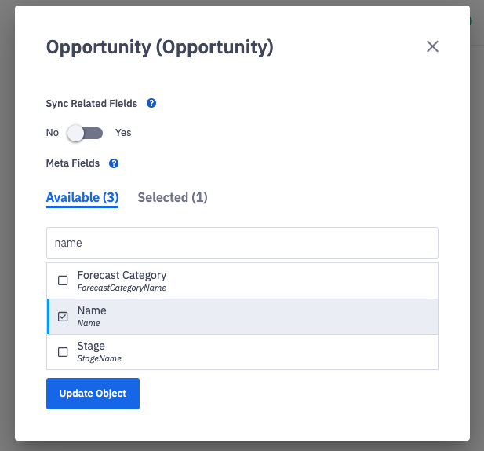The height and width of the screenshot is (451, 484).
Task: Check the Stage field checkbox
Action: coord(63,352)
